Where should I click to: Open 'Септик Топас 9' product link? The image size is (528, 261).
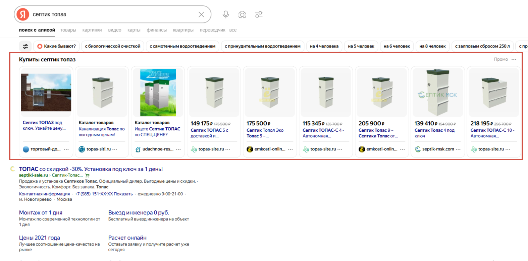378,133
